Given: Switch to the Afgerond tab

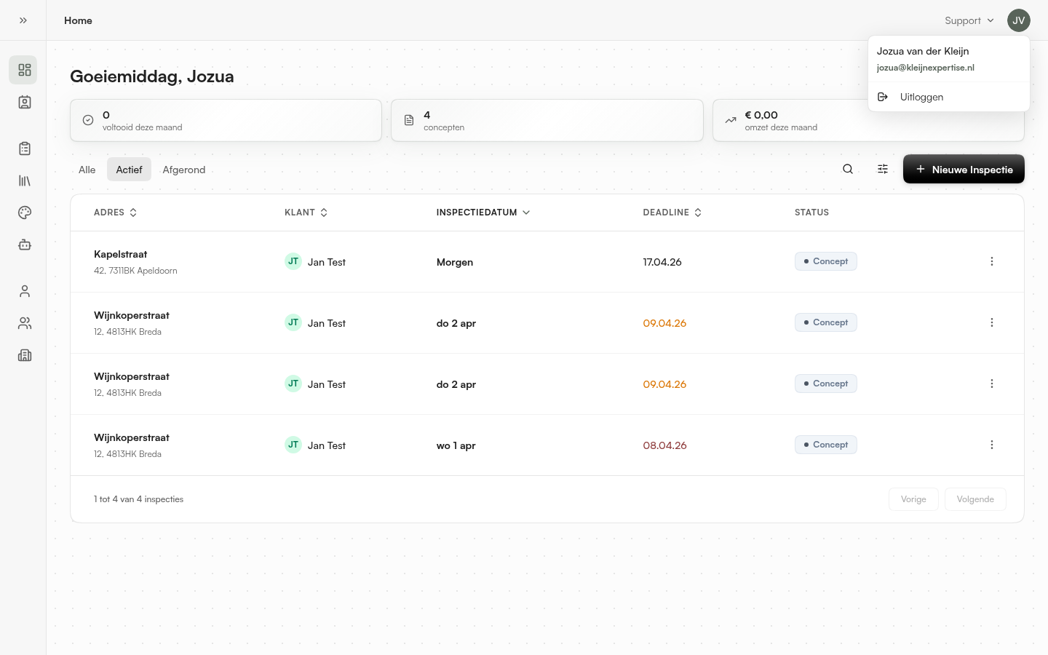Looking at the screenshot, I should [184, 170].
